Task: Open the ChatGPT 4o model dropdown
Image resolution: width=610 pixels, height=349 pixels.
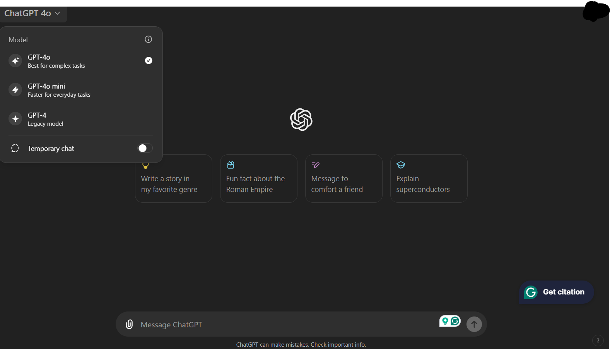Action: pyautogui.click(x=32, y=13)
